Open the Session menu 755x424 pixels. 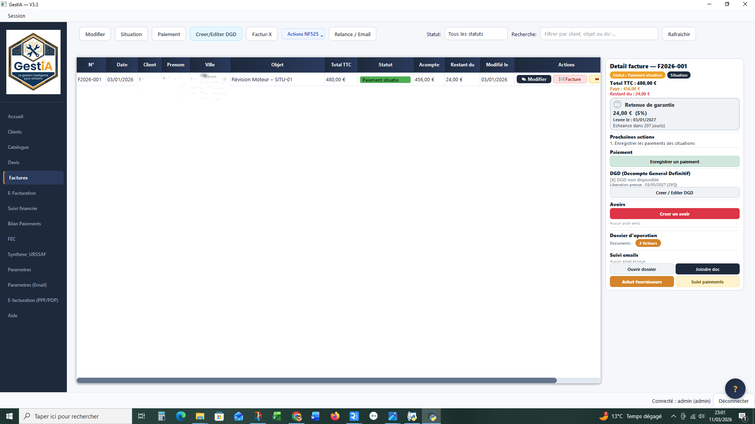click(x=17, y=16)
